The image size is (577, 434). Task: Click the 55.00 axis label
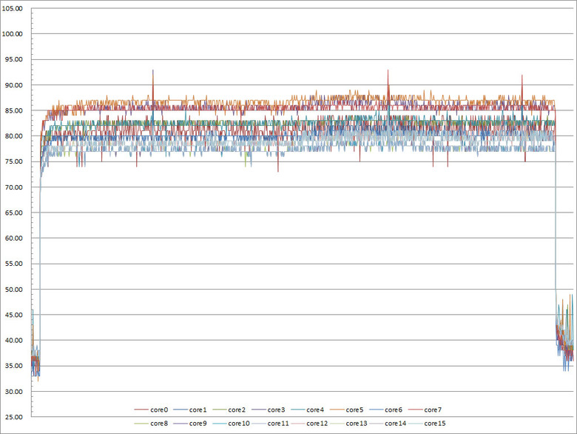pyautogui.click(x=14, y=264)
